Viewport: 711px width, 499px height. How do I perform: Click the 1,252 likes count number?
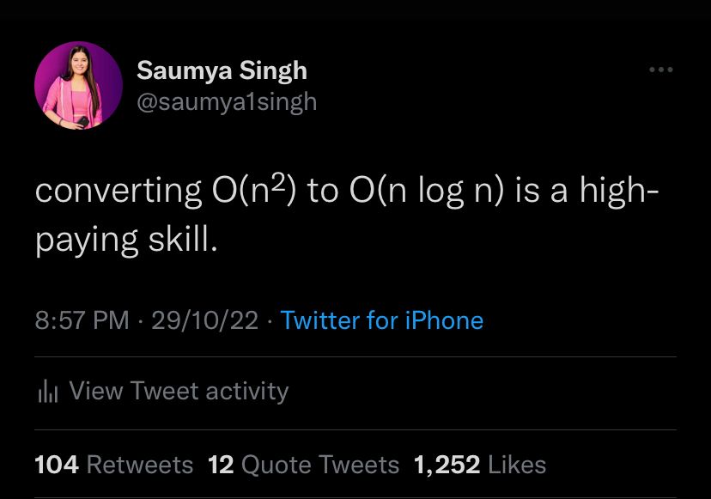pyautogui.click(x=447, y=465)
